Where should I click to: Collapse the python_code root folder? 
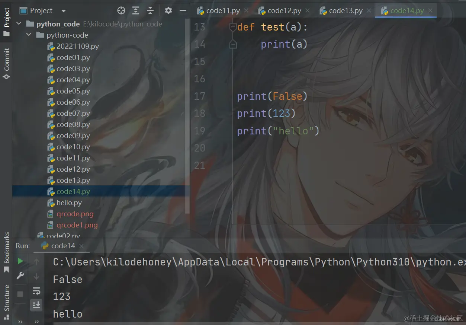19,24
